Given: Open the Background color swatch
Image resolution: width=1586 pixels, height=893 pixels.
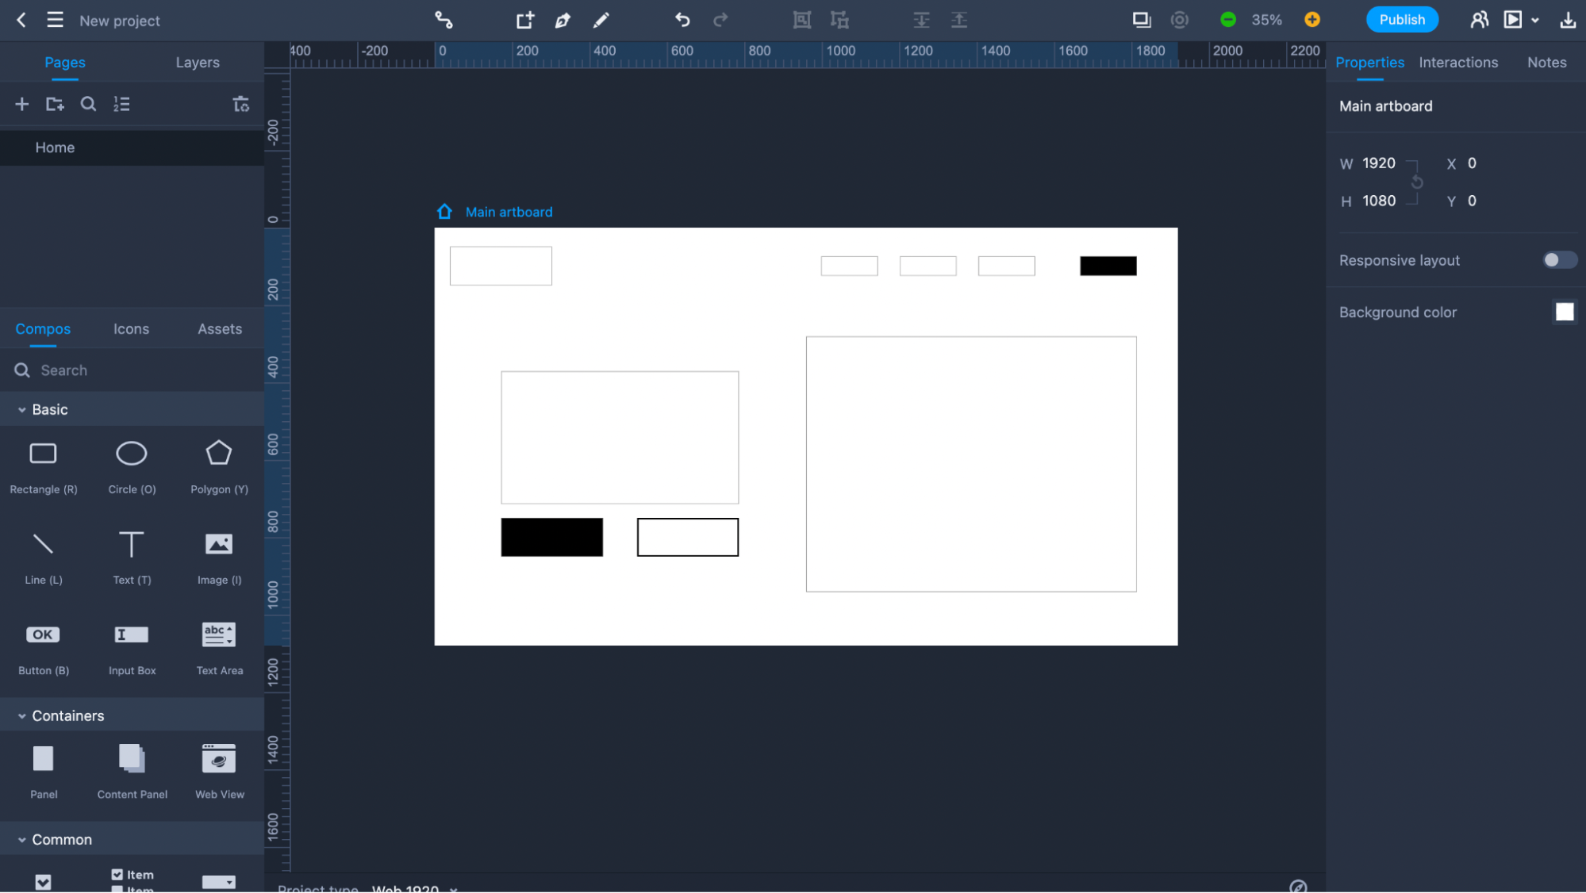Looking at the screenshot, I should (x=1564, y=311).
